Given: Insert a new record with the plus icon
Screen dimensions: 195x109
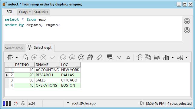Looking at the screenshot, I should (34, 58).
